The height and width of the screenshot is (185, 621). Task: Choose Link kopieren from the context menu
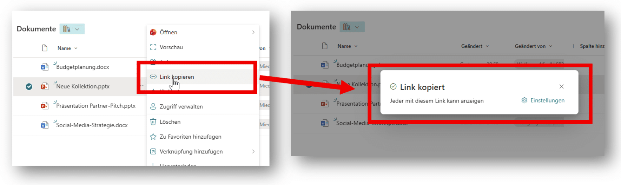click(177, 77)
